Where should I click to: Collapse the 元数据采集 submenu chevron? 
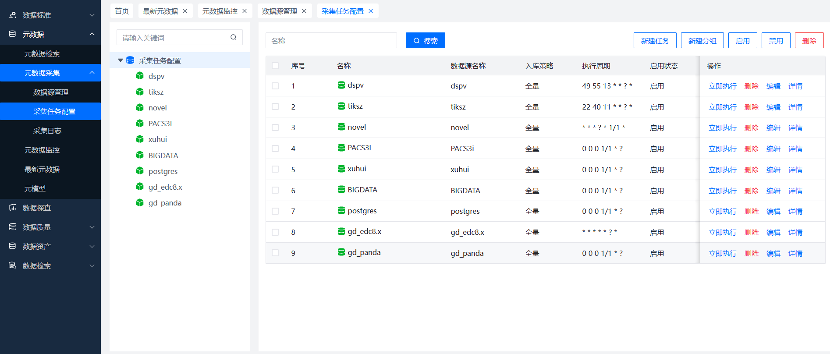click(x=92, y=73)
